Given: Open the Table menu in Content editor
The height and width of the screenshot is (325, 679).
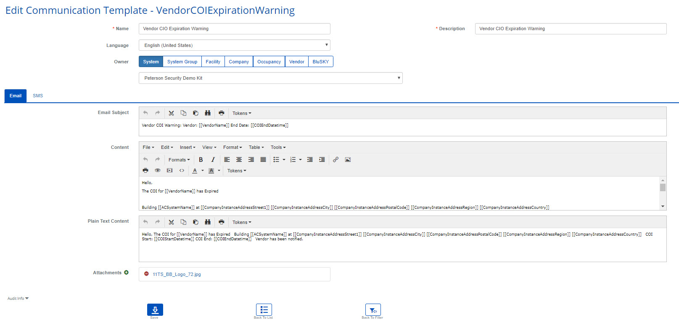Looking at the screenshot, I should pos(256,147).
